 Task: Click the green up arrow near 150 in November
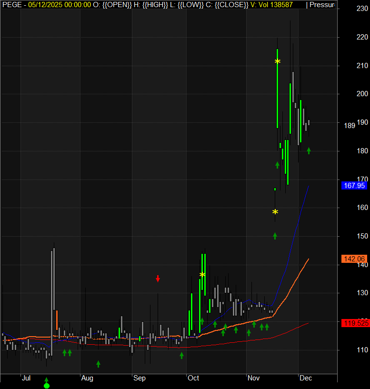tap(275, 236)
